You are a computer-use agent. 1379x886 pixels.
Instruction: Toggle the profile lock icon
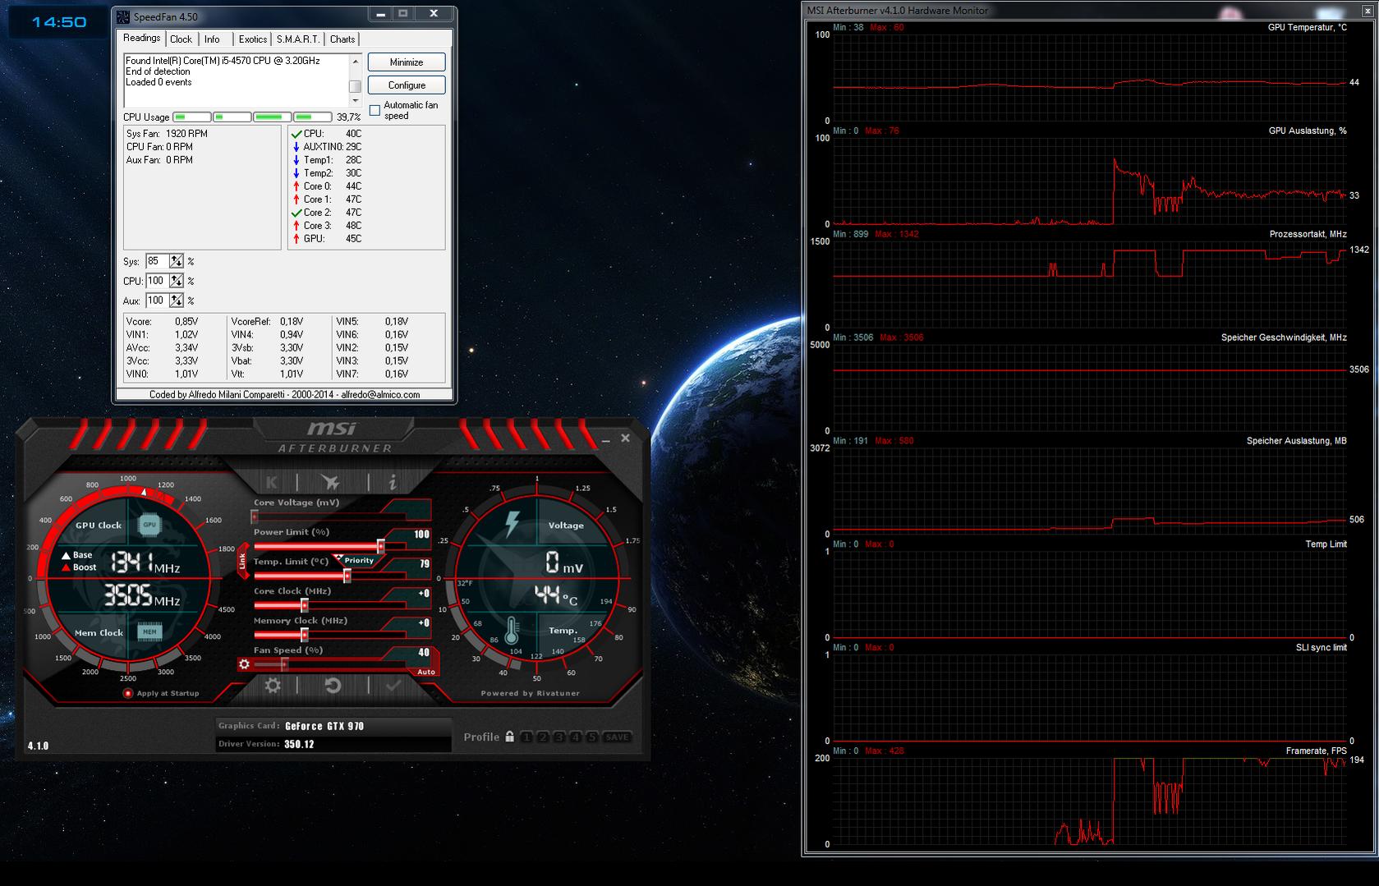tap(510, 737)
